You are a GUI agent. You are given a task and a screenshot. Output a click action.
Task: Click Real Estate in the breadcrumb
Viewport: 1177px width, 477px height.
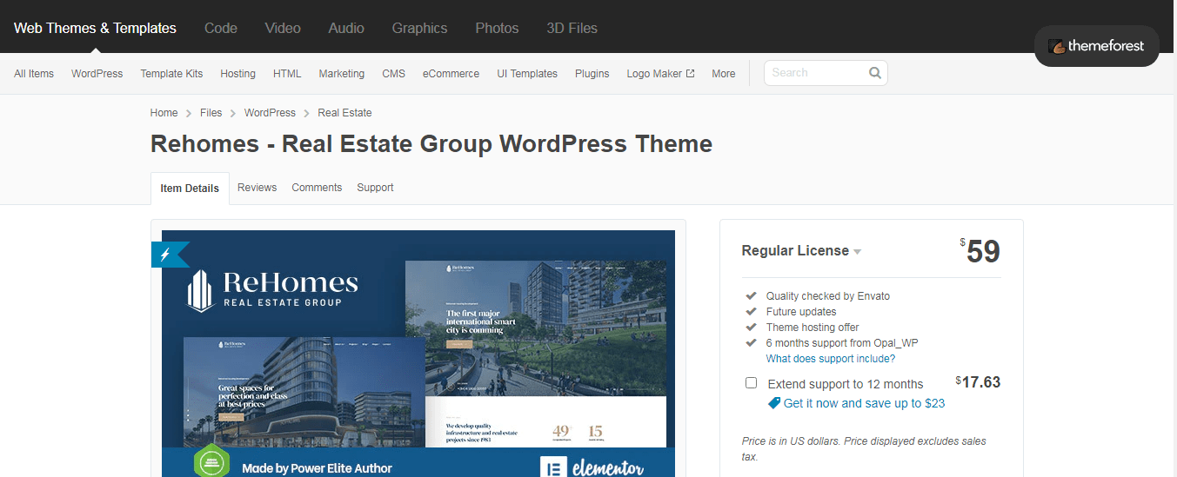click(344, 113)
